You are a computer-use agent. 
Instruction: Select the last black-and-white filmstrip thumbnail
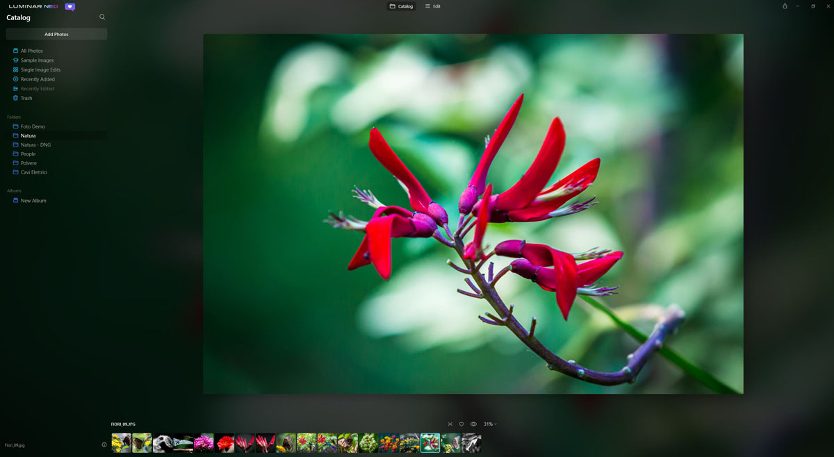tap(471, 443)
